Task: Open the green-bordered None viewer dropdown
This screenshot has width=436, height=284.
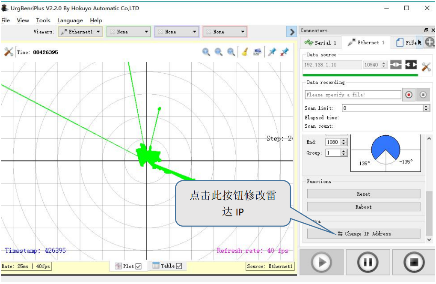Action: point(128,32)
